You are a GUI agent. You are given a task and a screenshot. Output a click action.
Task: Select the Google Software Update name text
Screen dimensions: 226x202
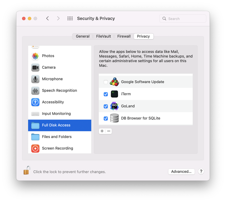[143, 82]
